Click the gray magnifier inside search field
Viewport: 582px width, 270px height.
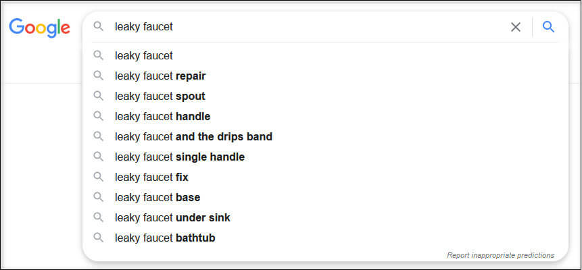click(99, 26)
